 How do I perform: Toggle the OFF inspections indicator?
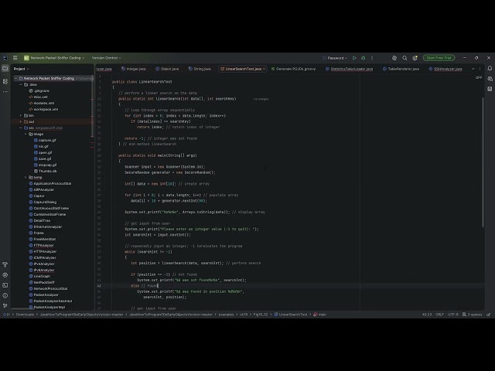click(x=479, y=77)
